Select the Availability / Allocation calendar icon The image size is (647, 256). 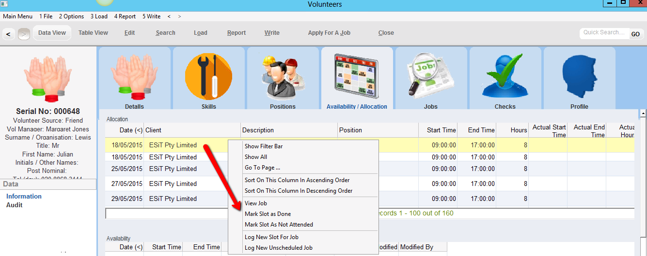pos(357,77)
